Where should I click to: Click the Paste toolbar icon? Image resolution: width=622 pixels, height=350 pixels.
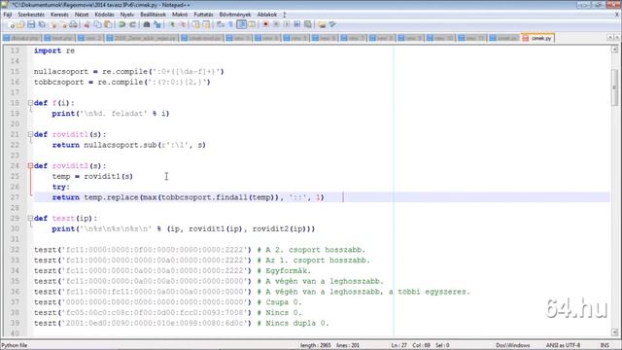(x=108, y=24)
